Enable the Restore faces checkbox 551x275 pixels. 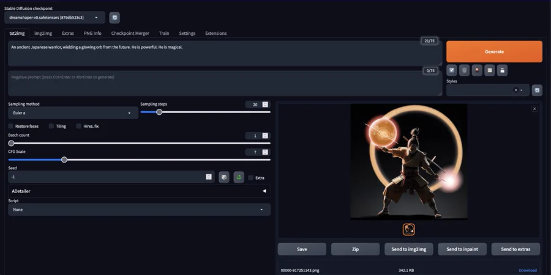tap(11, 126)
